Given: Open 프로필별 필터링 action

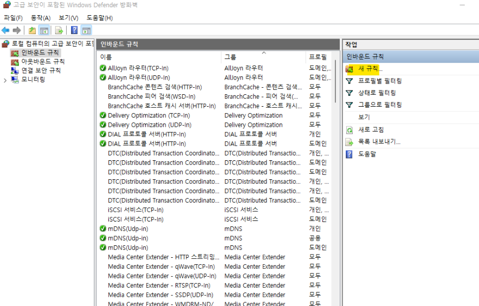Looking at the screenshot, I should tap(380, 81).
